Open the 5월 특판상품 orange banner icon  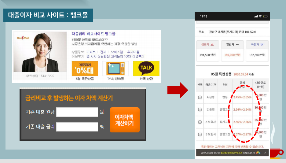(x=85, y=69)
